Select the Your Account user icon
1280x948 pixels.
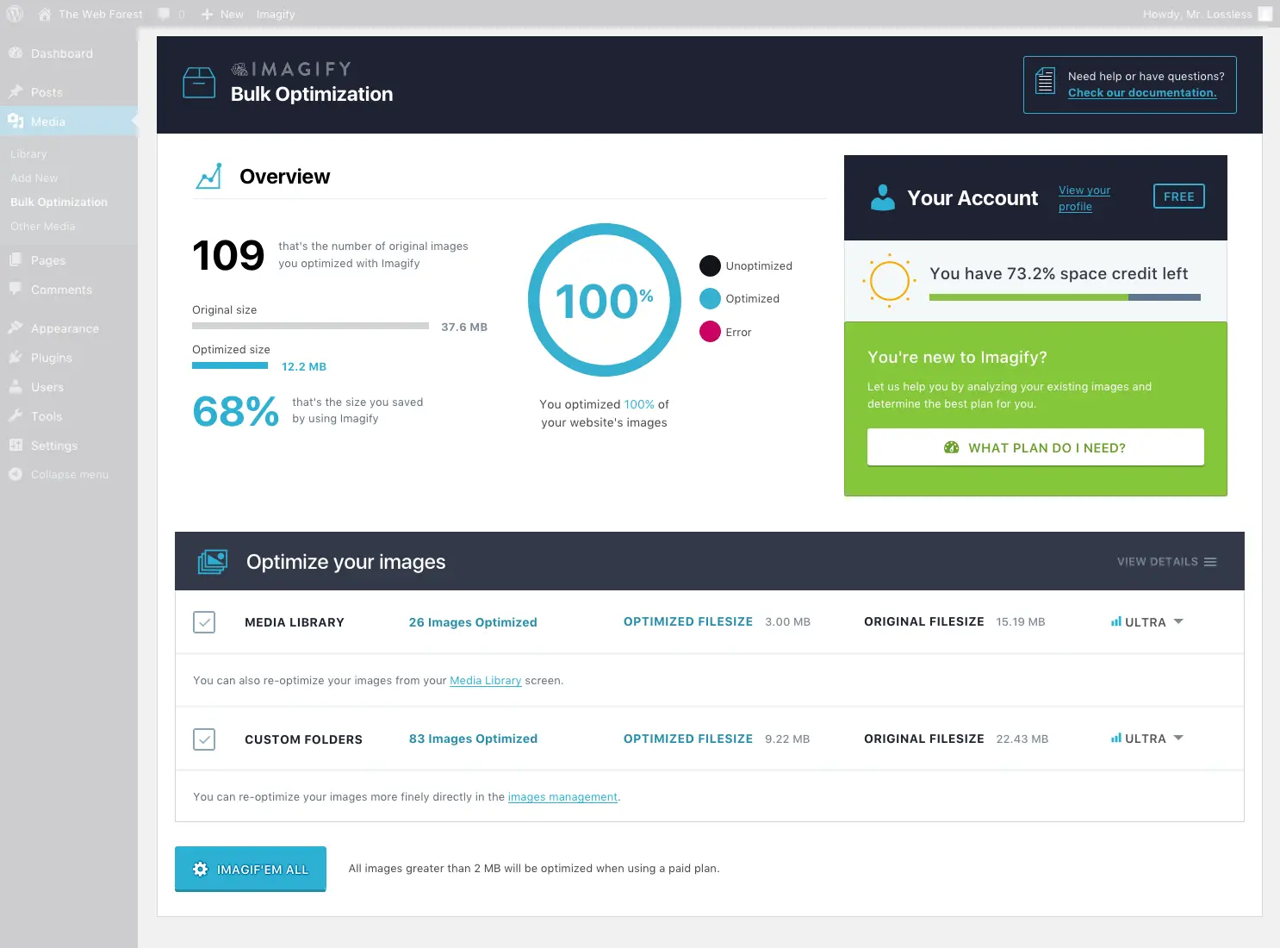pos(882,197)
